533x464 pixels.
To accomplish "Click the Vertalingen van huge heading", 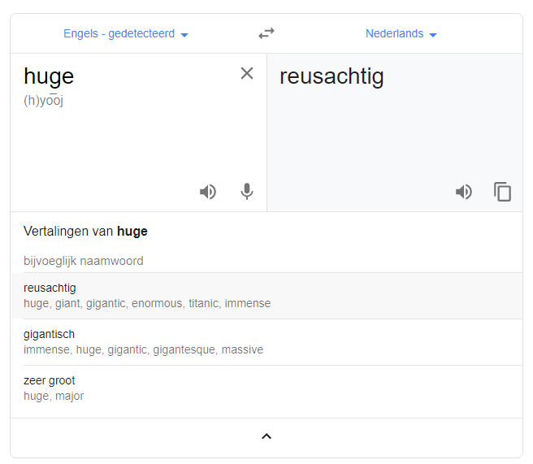I will tap(85, 232).
